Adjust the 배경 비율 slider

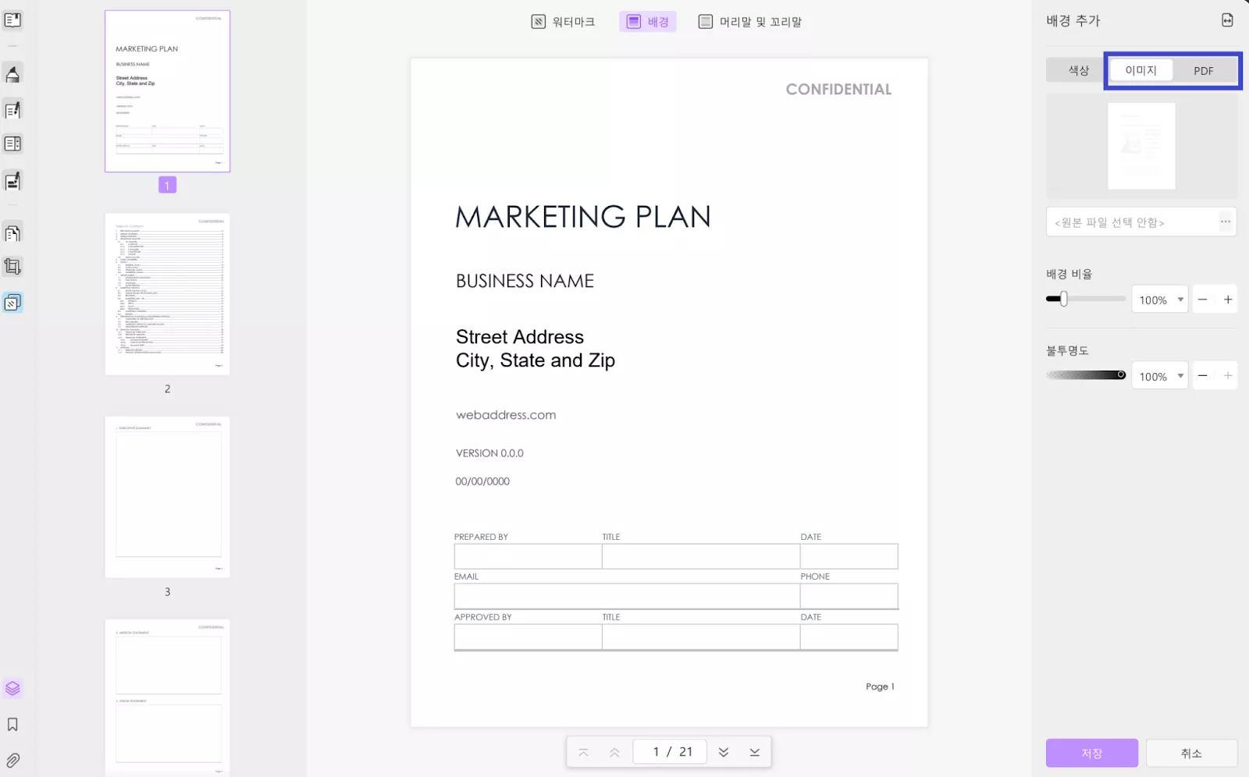1086,299
